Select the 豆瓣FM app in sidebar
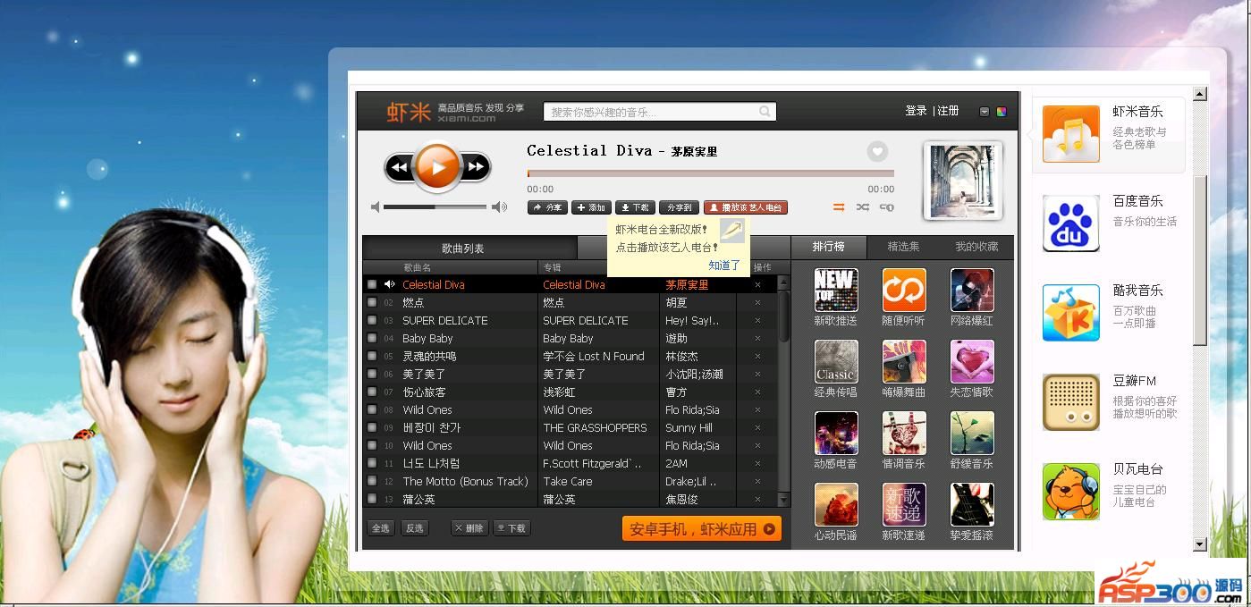 tap(1109, 402)
